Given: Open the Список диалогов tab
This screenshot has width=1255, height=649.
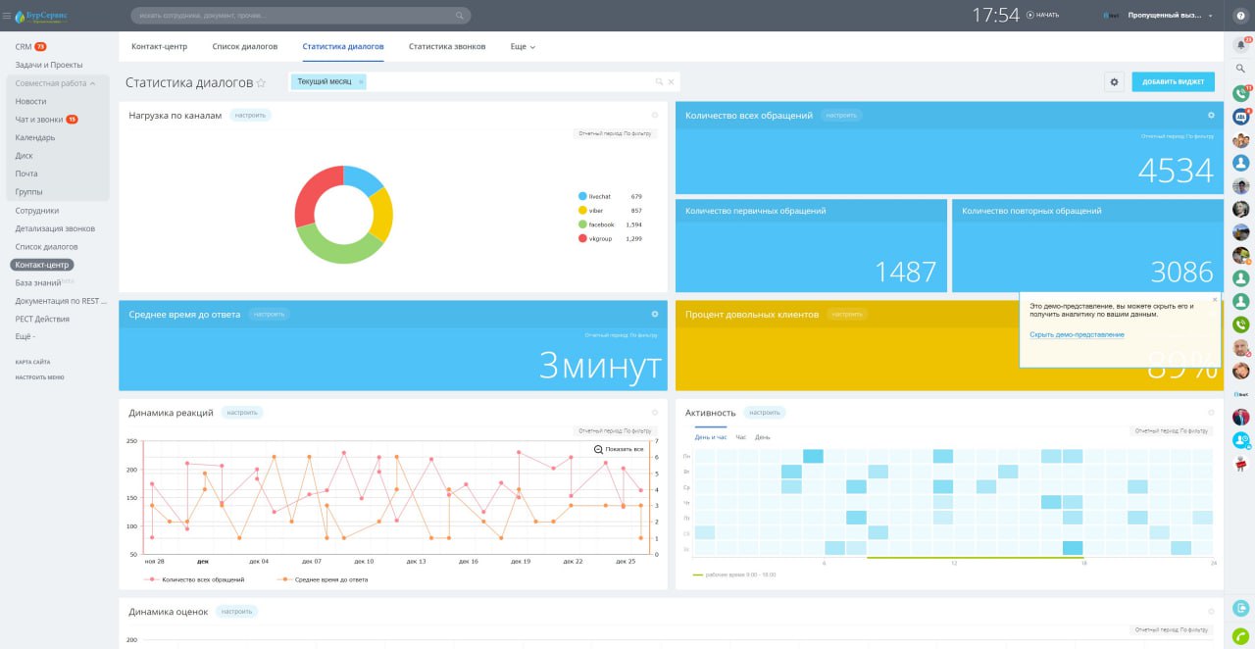Looking at the screenshot, I should pos(244,46).
